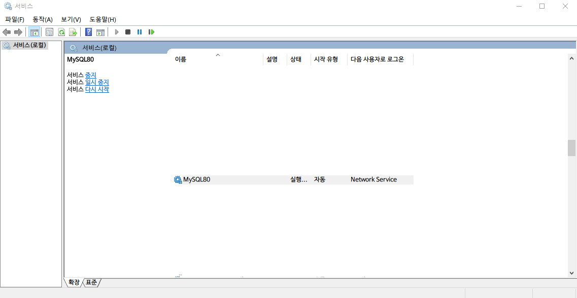The width and height of the screenshot is (577, 298).
Task: Open the 보기(V) menu
Action: coord(71,19)
